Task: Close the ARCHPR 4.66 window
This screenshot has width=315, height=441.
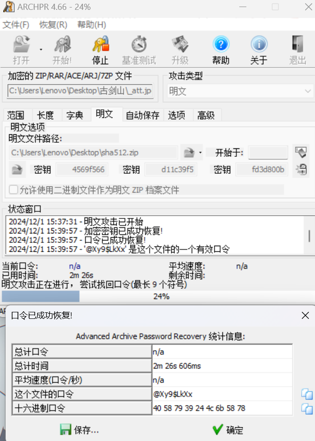Action: click(x=308, y=7)
